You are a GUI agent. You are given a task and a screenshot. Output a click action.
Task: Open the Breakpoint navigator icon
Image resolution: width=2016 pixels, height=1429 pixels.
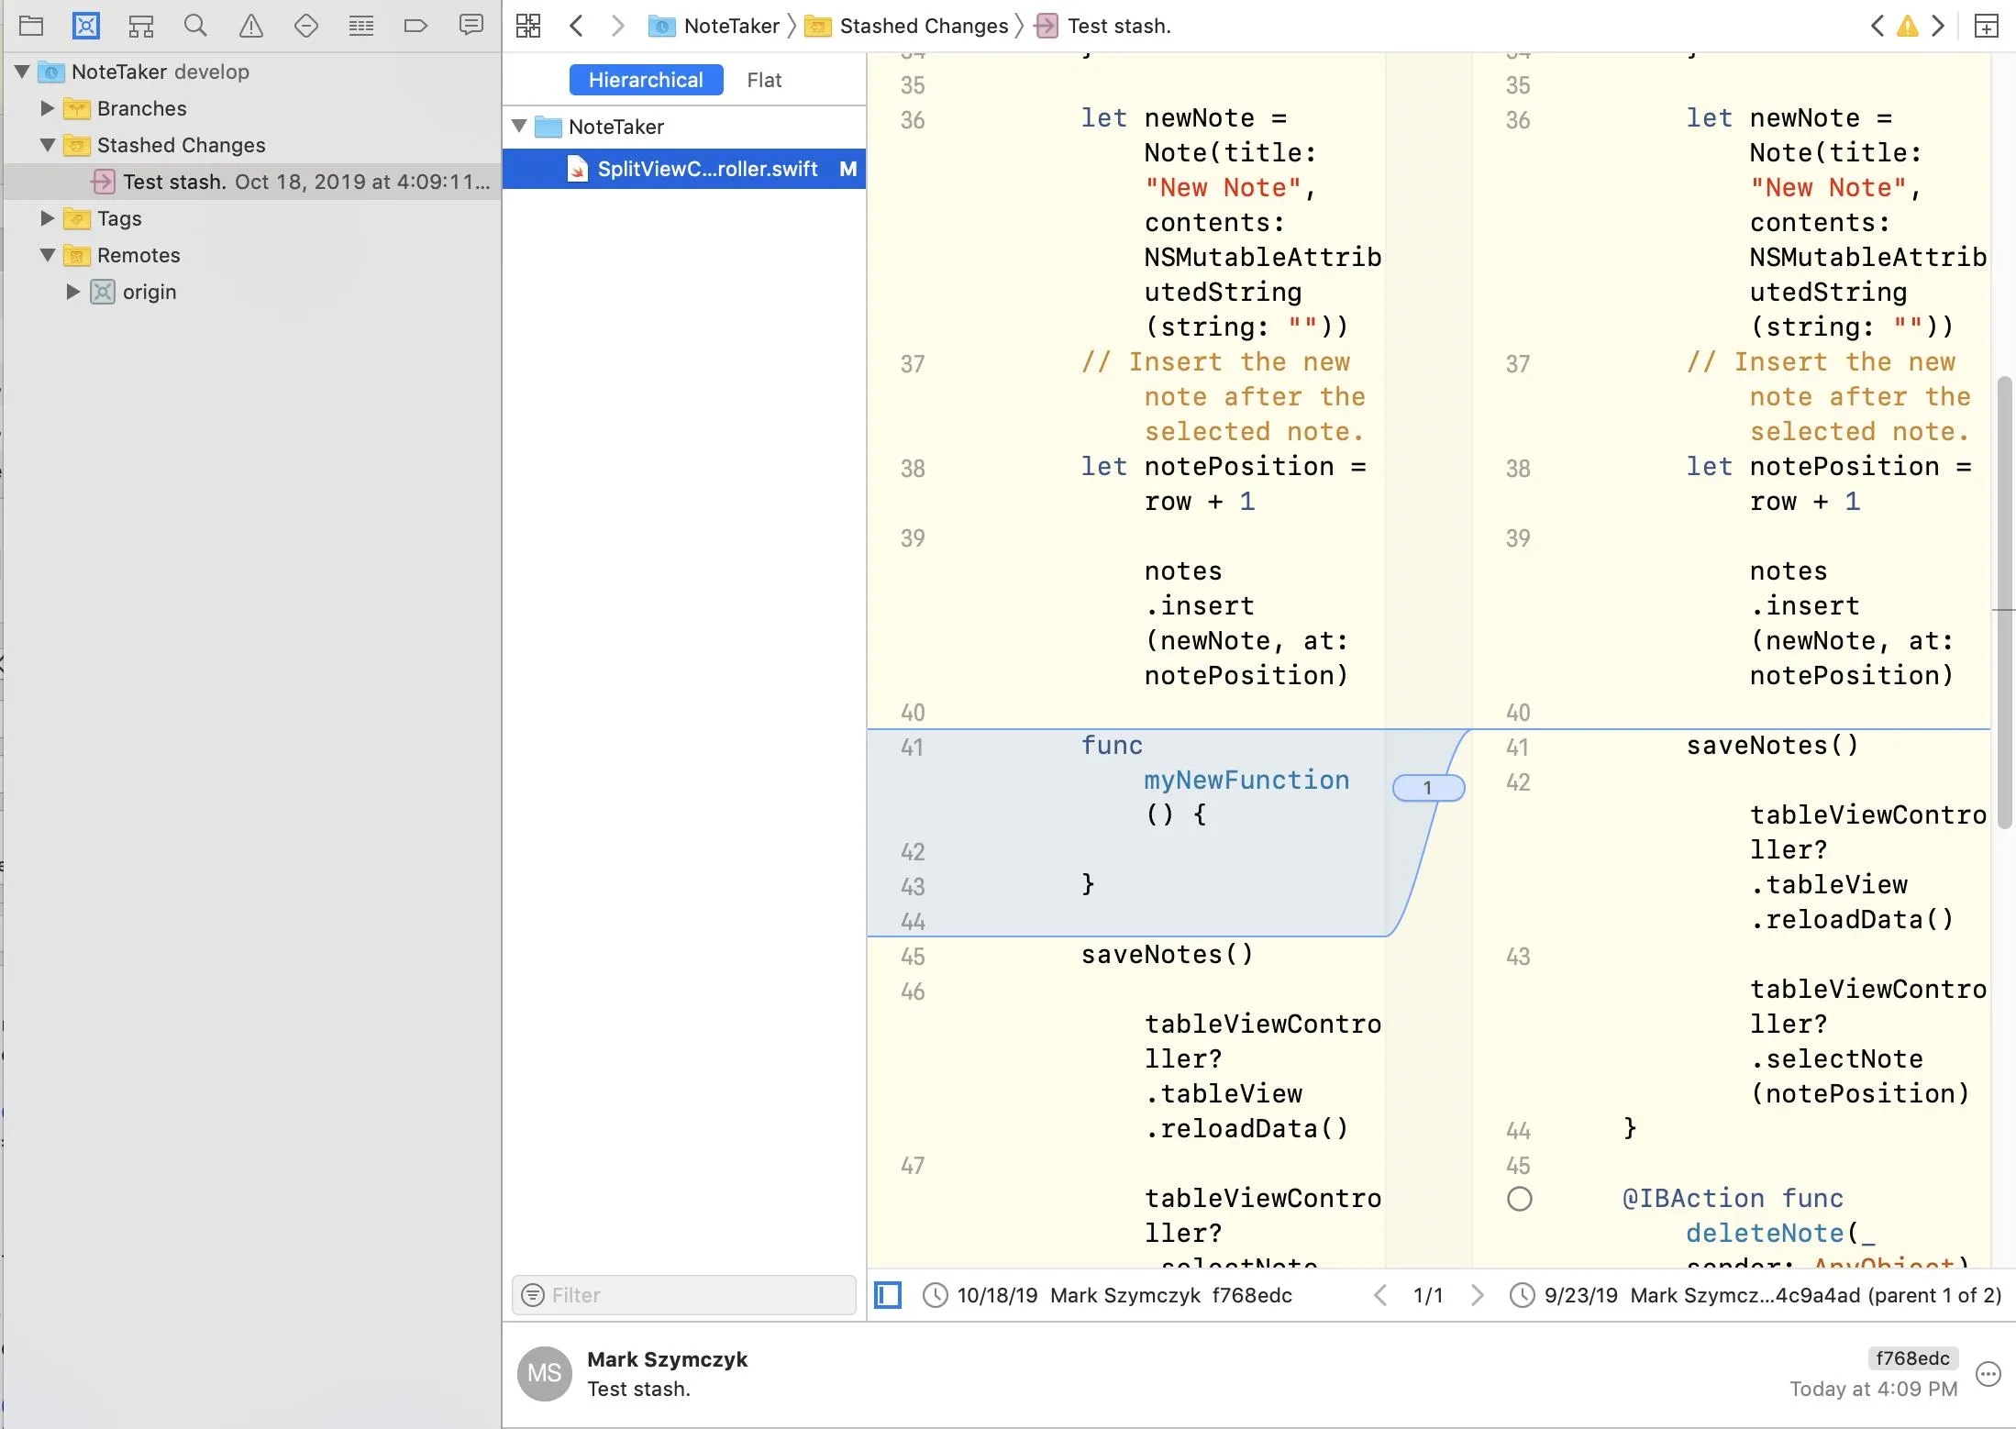click(415, 26)
